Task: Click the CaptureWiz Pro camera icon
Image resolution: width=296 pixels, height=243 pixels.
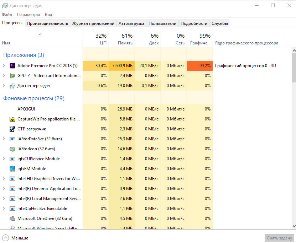Action: click(x=12, y=119)
